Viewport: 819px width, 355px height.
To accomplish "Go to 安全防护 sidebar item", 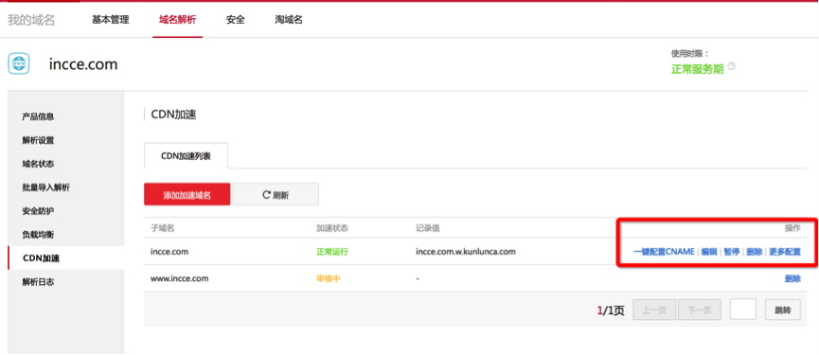I will 38,211.
